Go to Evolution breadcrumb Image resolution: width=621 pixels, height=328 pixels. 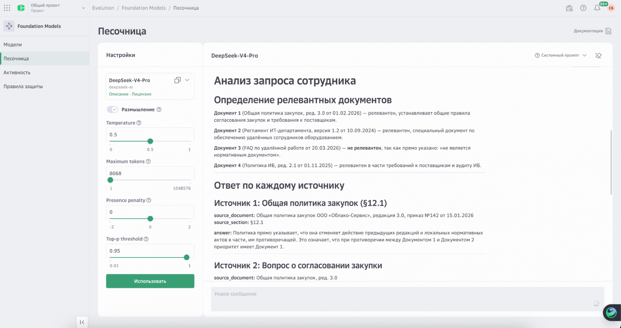(x=103, y=8)
